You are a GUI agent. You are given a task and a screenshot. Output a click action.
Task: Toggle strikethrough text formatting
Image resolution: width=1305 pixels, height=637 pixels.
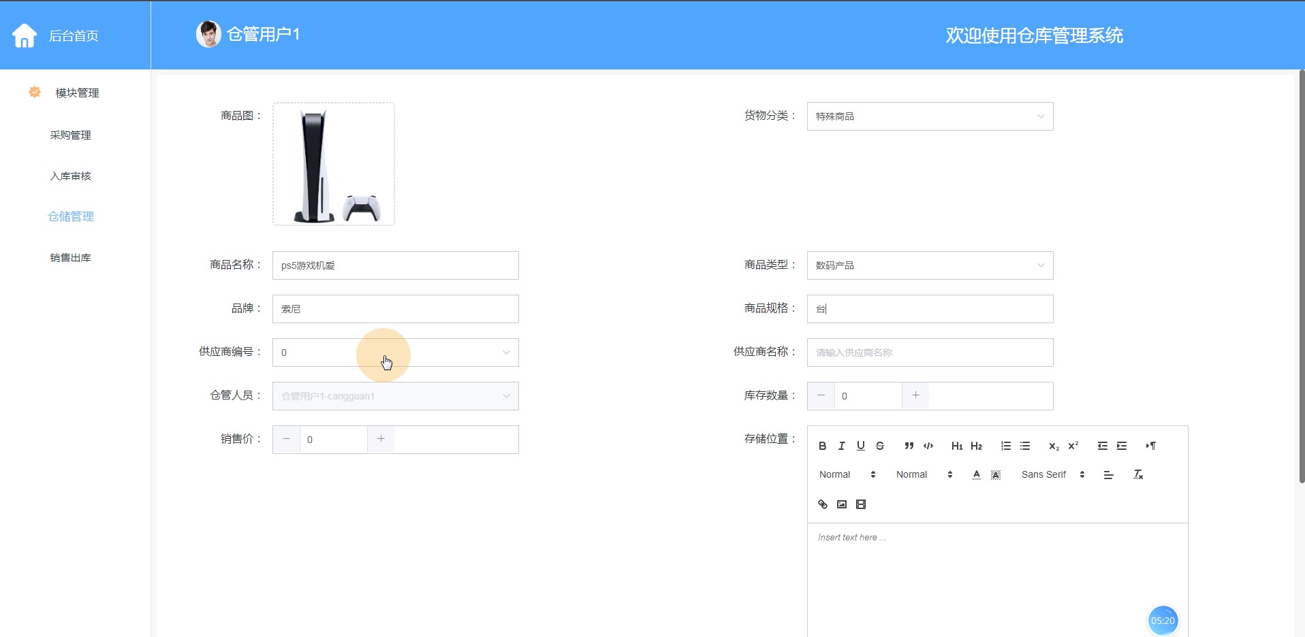(x=879, y=446)
